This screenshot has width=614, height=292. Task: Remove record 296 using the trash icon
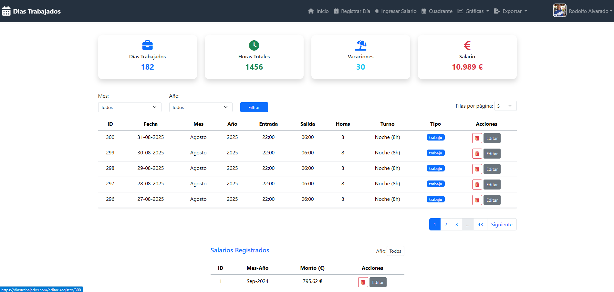point(477,200)
